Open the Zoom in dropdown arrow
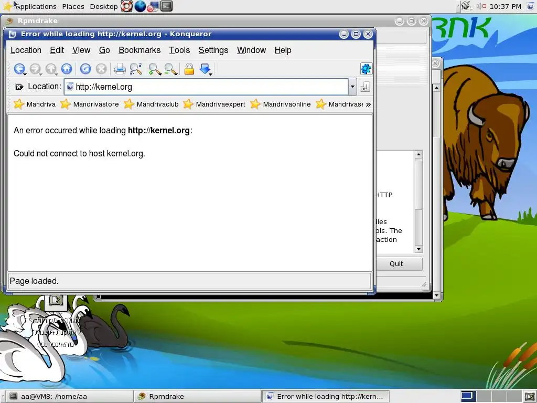Image resolution: width=537 pixels, height=403 pixels. click(x=160, y=74)
